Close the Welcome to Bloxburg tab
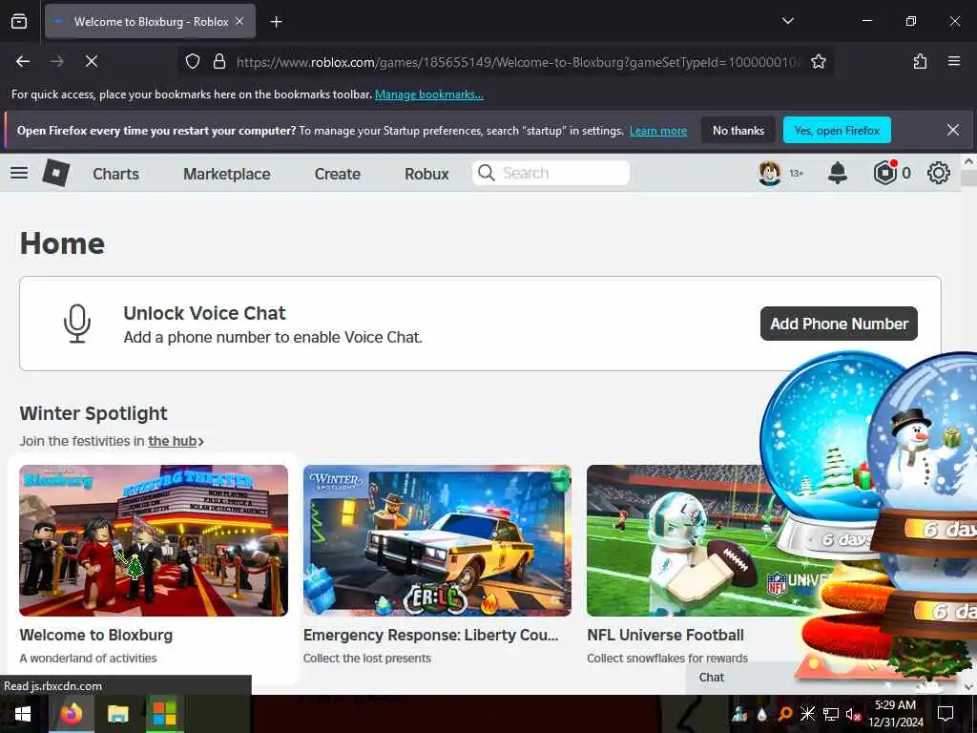The height and width of the screenshot is (733, 977). (x=239, y=21)
